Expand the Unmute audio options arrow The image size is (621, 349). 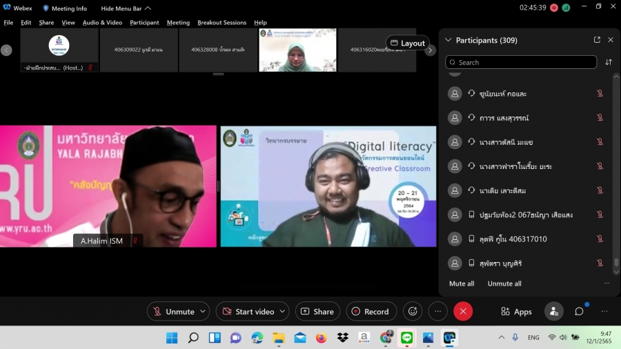click(203, 311)
